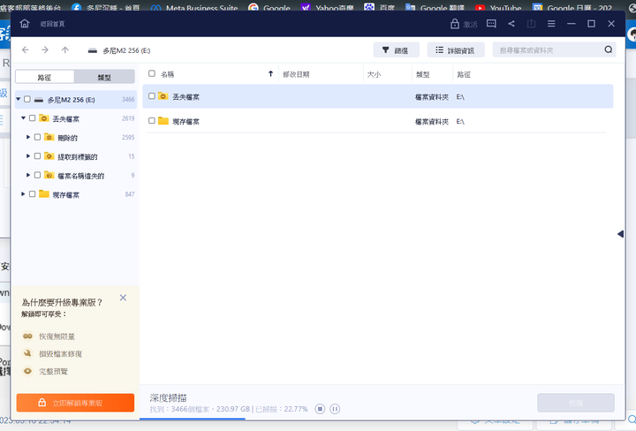Click the 現存檔案 folder icon in tree
Viewport: 636px width, 431px height.
pos(44,194)
